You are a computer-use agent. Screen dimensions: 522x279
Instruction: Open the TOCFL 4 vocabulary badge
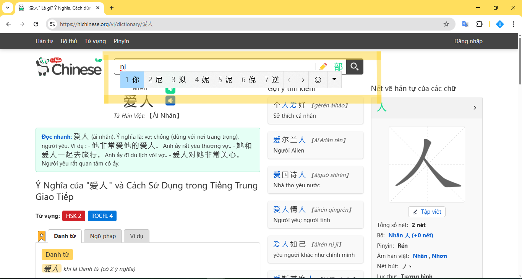(x=102, y=216)
